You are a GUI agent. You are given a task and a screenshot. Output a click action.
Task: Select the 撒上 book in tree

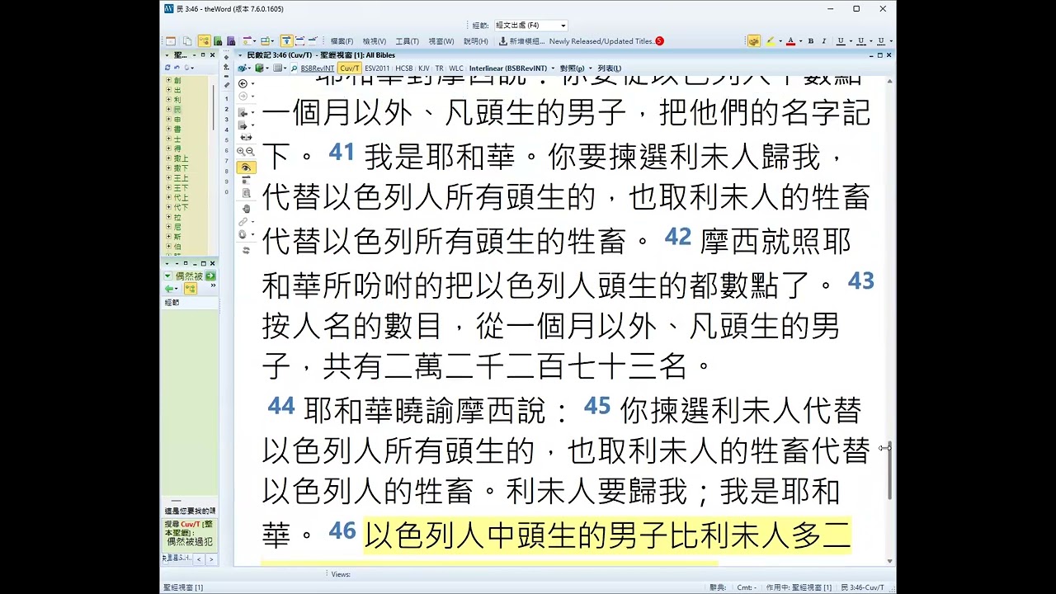tap(181, 158)
